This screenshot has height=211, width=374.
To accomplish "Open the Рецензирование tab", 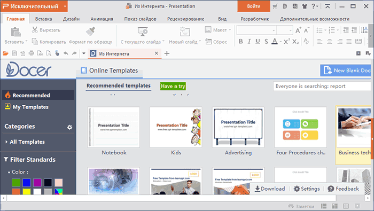I will click(185, 19).
